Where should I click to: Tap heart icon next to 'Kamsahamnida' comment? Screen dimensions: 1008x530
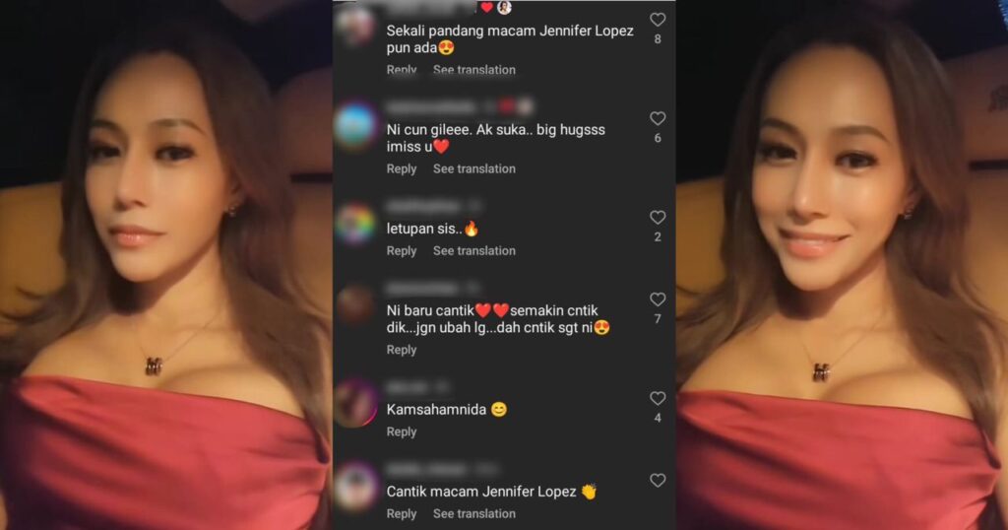tap(657, 398)
